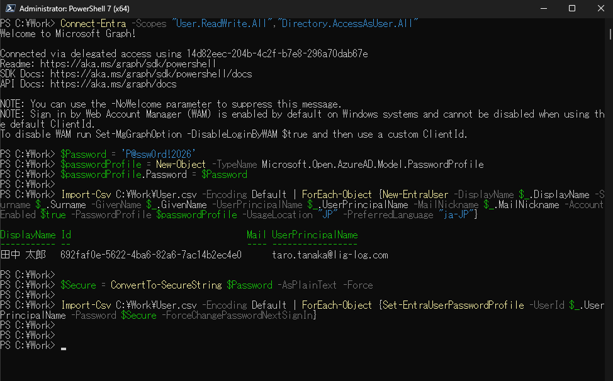Screen dimensions: 613x381
Task: Click the blinking cursor at last prompt
Action: coord(64,346)
